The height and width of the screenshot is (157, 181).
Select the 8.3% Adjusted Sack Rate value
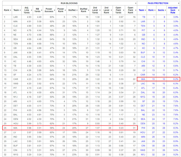click(176, 128)
